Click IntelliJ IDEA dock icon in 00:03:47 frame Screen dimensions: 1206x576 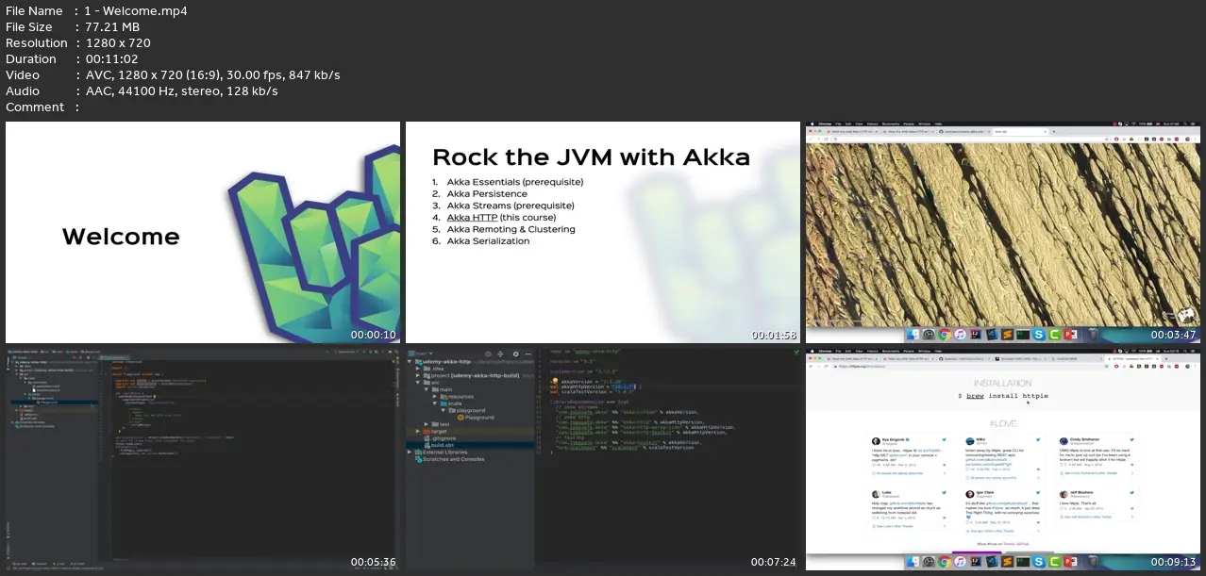click(976, 335)
